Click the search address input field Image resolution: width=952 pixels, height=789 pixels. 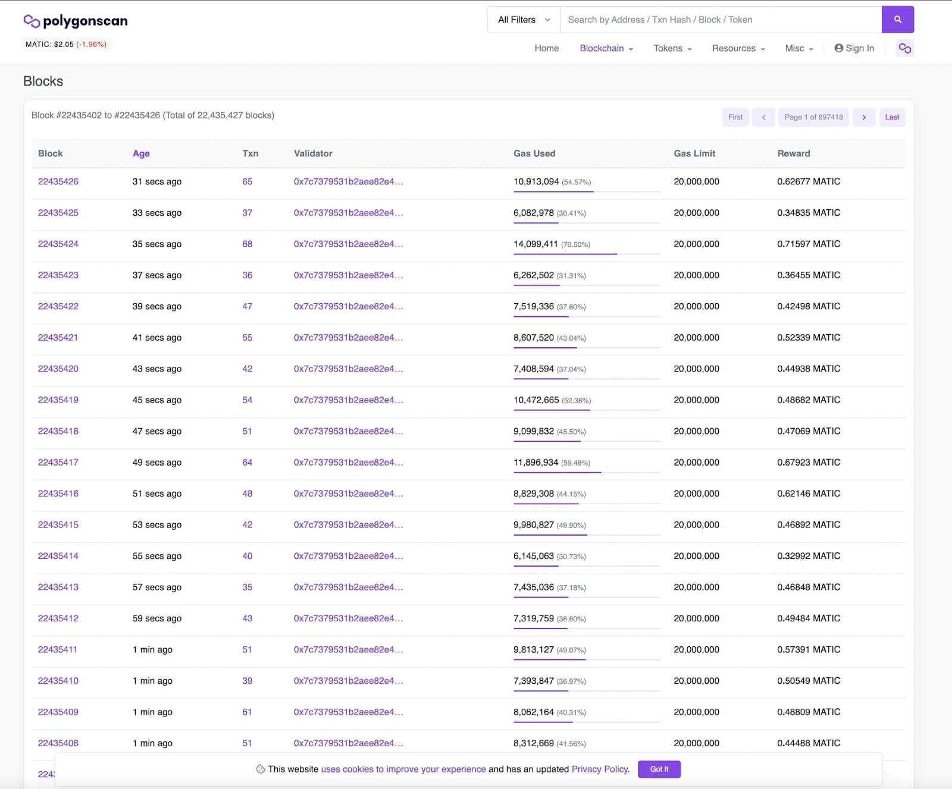(x=721, y=20)
